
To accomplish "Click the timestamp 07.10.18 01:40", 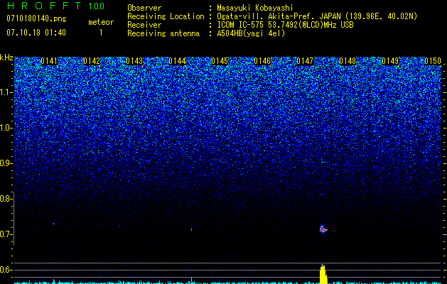I will (x=36, y=33).
